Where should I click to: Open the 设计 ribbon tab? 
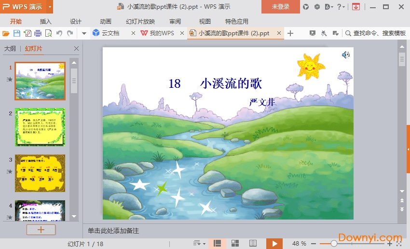point(76,21)
